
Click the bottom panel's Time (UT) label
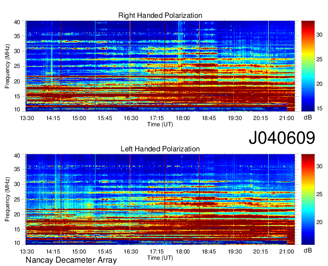[x=160, y=258]
